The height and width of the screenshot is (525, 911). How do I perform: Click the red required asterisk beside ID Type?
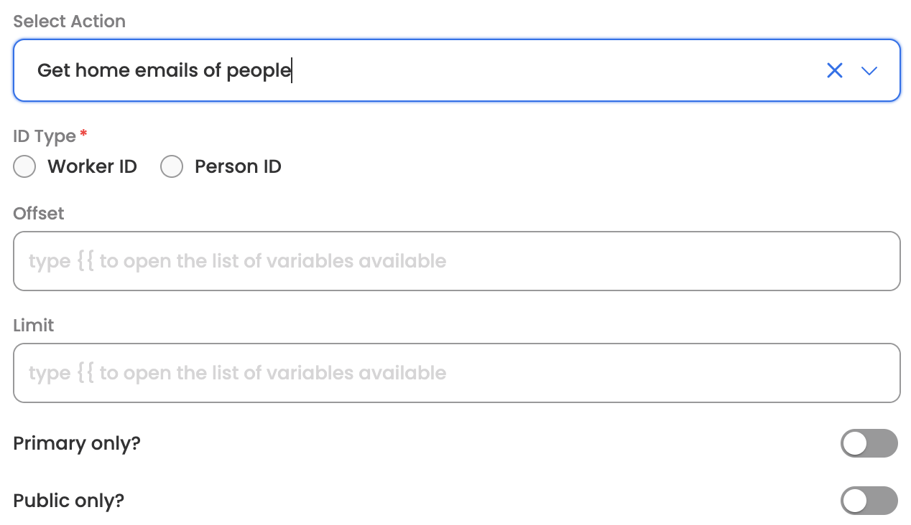coord(84,134)
